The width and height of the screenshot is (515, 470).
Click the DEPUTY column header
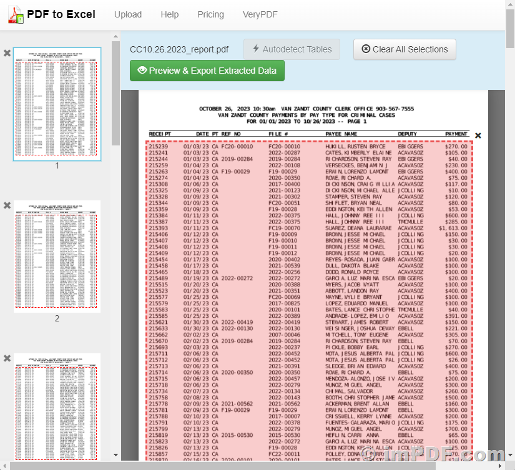(x=407, y=134)
